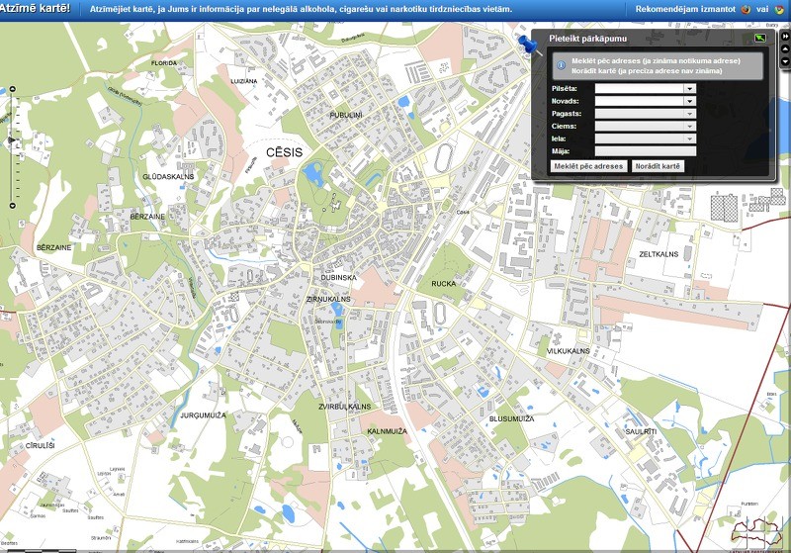Click the GLŪDASKALNS label on the map
This screenshot has width=791, height=553.
pos(168,177)
